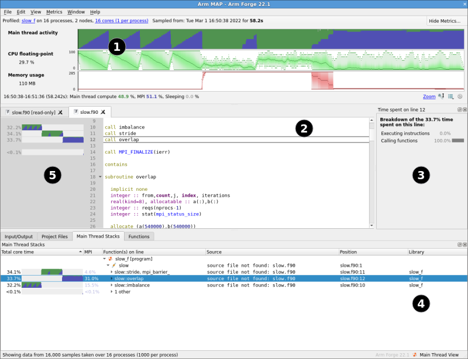Open the Edit menu

[x=21, y=12]
